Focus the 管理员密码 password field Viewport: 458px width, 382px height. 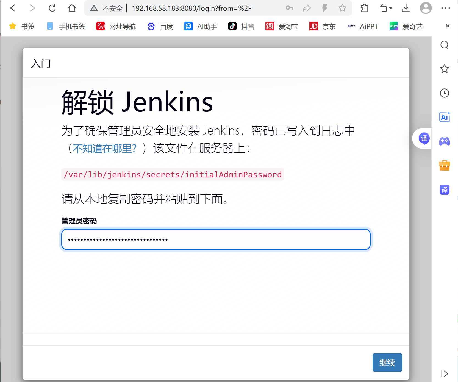point(216,239)
